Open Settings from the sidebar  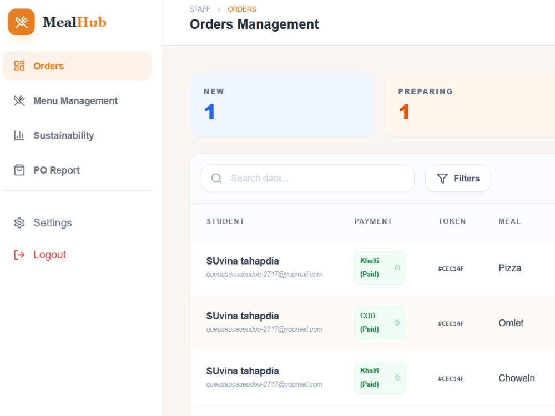(52, 222)
